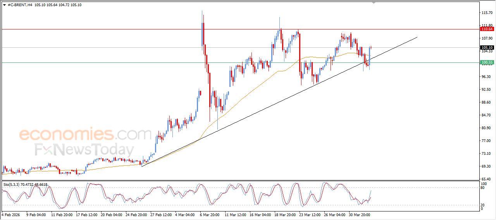Click the 65.40 price axis label

coord(486,179)
